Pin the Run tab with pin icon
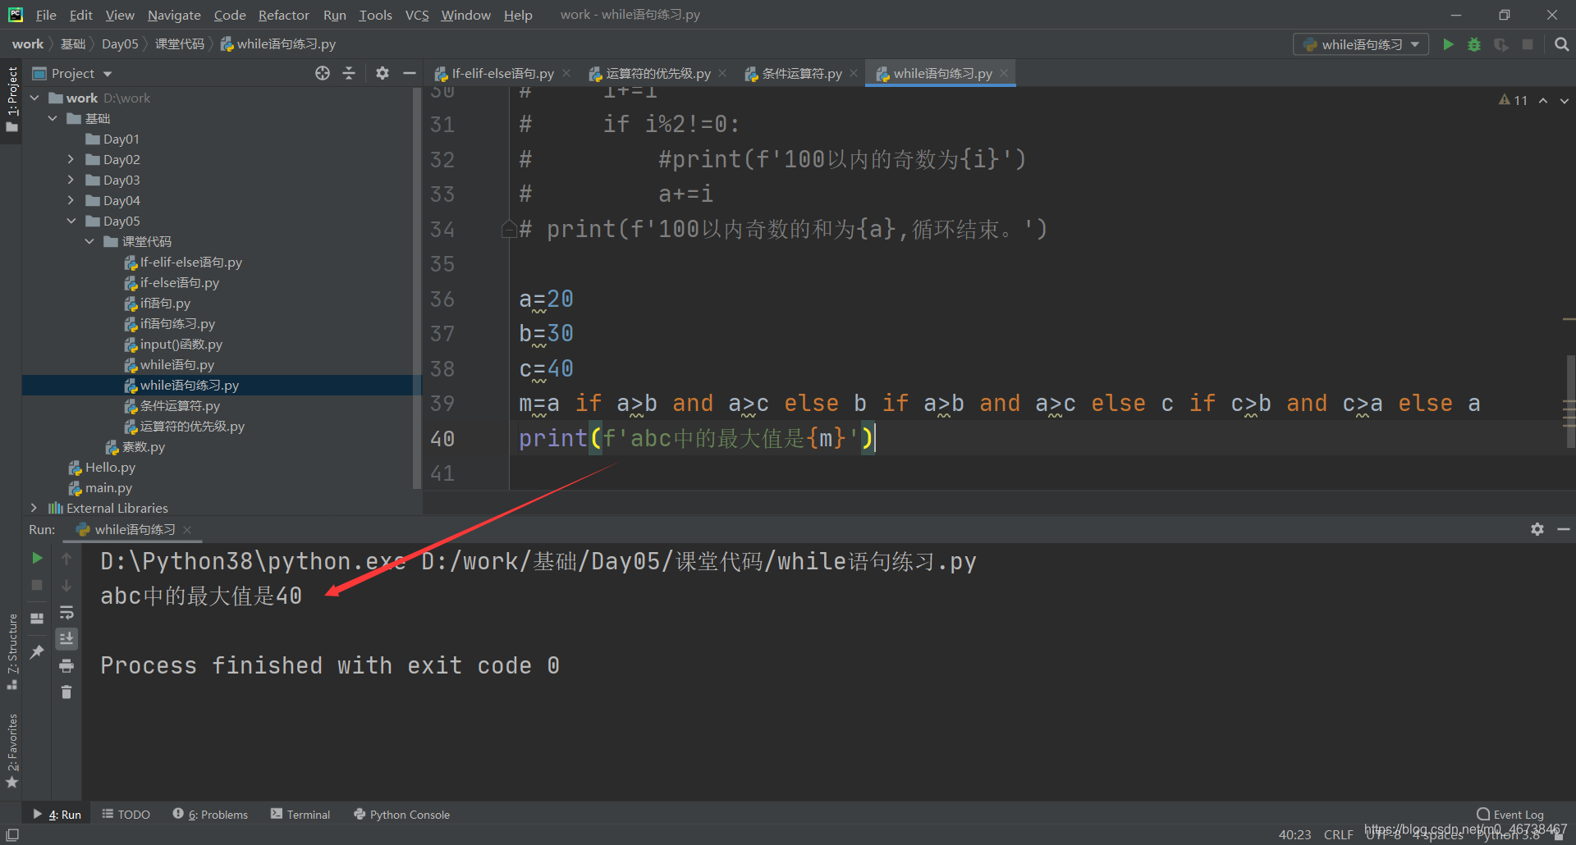The height and width of the screenshot is (845, 1576). coord(37,652)
